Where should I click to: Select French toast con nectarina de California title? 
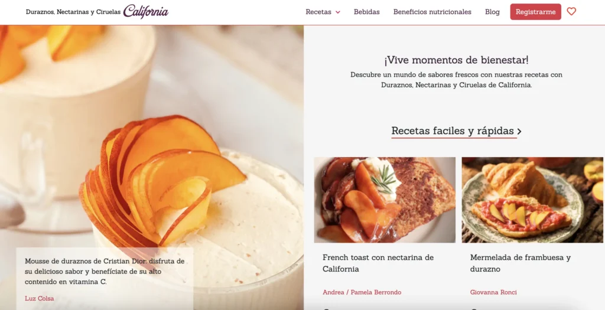(378, 263)
